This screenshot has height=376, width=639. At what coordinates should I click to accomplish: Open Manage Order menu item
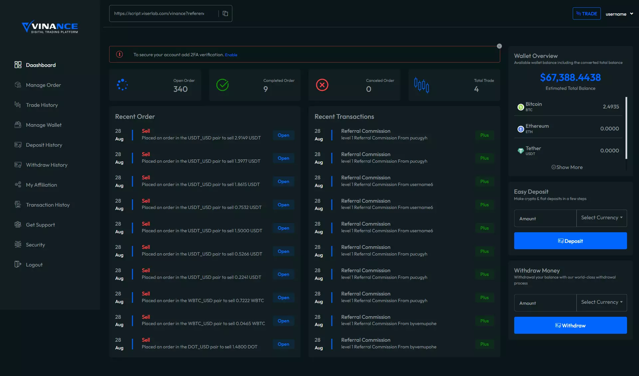tap(43, 85)
